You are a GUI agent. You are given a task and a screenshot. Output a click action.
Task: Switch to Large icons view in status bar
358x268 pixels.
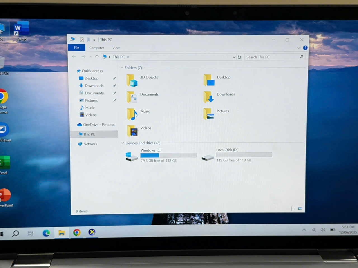[300, 208]
